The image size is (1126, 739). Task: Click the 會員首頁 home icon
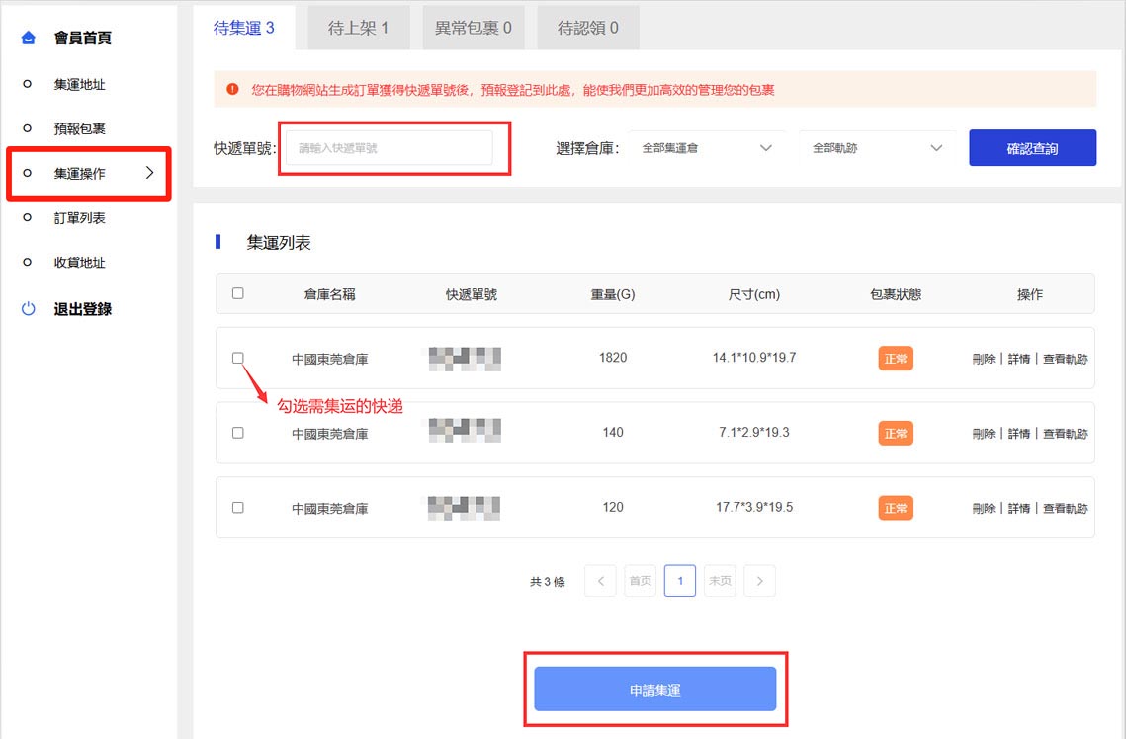29,39
